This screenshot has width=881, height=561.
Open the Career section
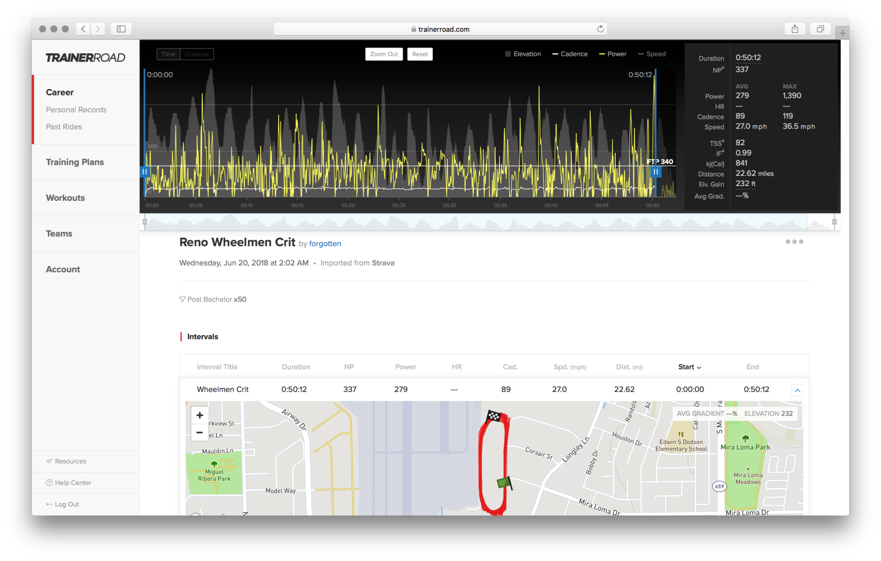60,92
